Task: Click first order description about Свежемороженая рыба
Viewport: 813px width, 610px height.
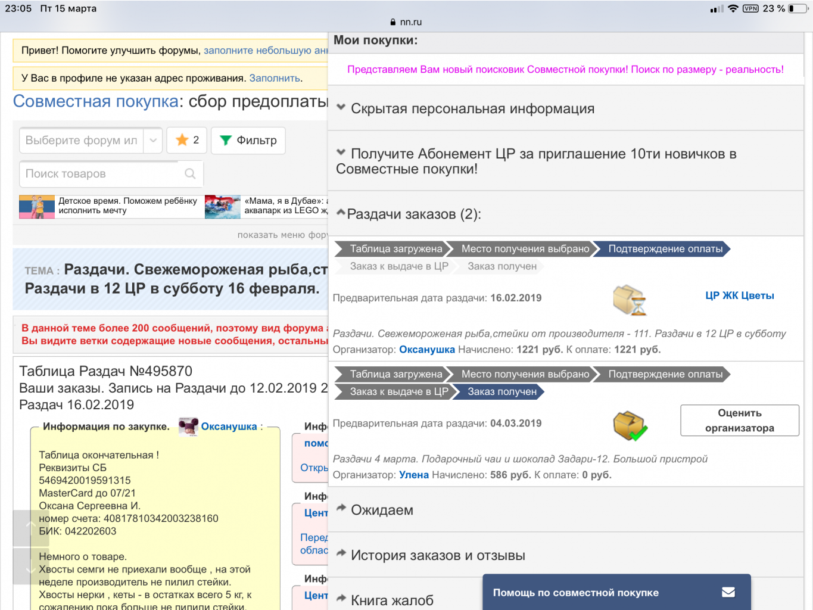Action: coord(559,334)
